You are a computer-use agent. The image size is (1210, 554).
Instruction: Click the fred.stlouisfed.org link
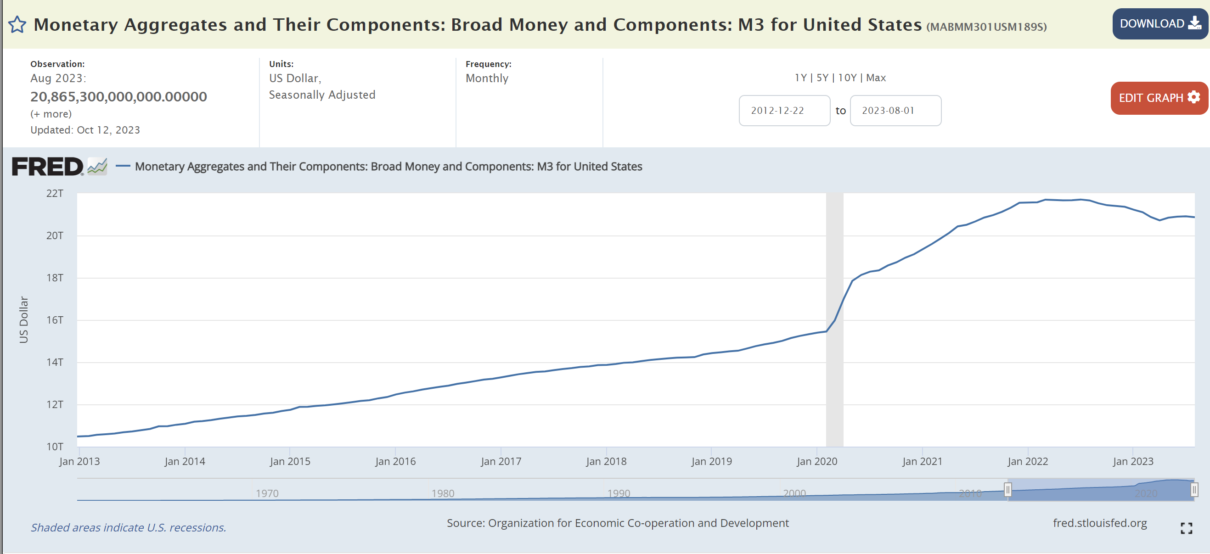tap(1099, 522)
